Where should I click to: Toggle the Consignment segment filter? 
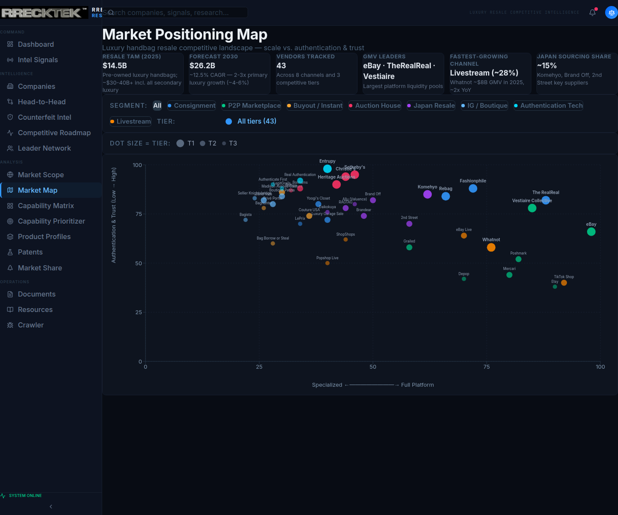[191, 106]
